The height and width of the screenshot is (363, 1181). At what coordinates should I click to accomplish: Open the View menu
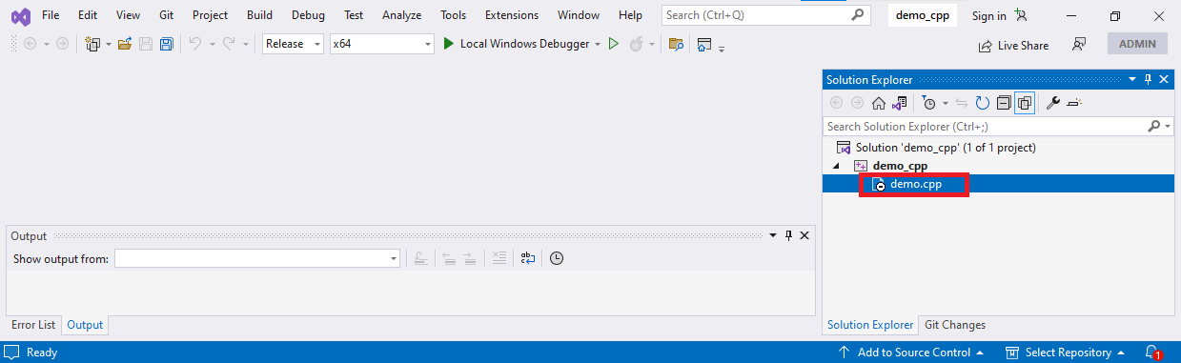(x=128, y=15)
